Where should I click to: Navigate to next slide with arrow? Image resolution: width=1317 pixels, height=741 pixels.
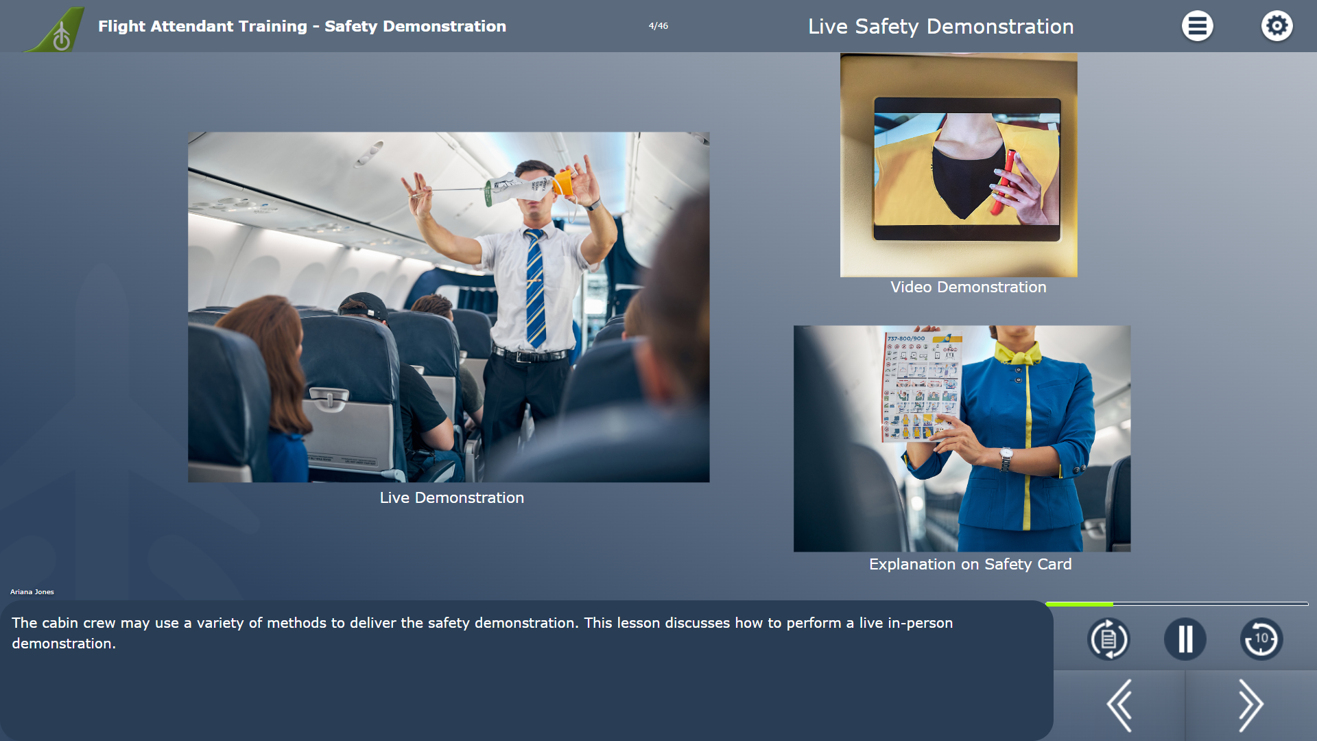[x=1251, y=705]
